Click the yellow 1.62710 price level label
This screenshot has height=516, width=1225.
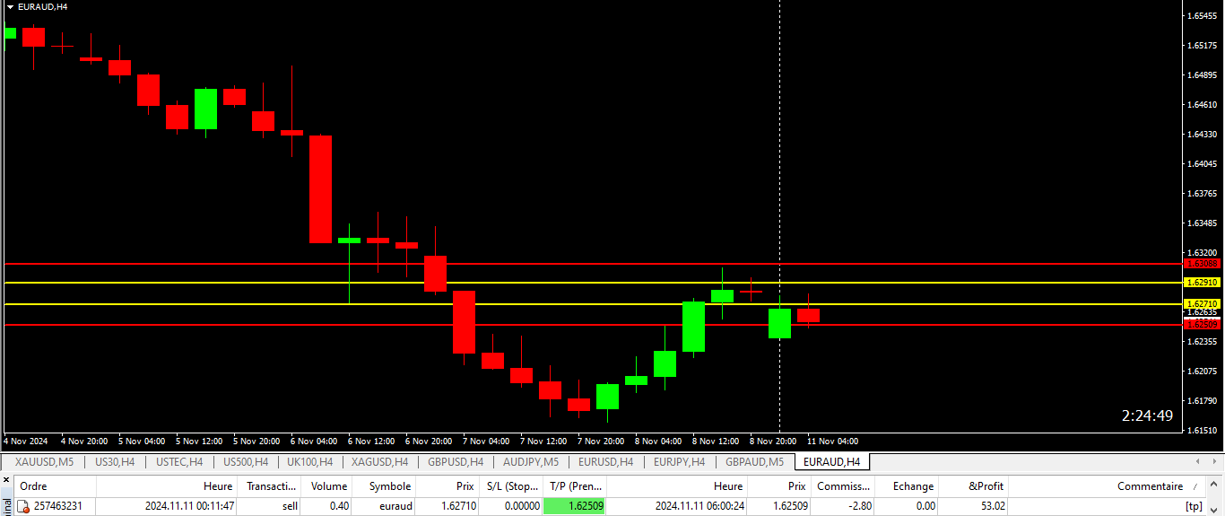click(x=1202, y=304)
